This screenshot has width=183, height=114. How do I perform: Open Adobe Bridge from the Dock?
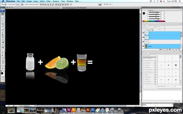[x=88, y=110]
